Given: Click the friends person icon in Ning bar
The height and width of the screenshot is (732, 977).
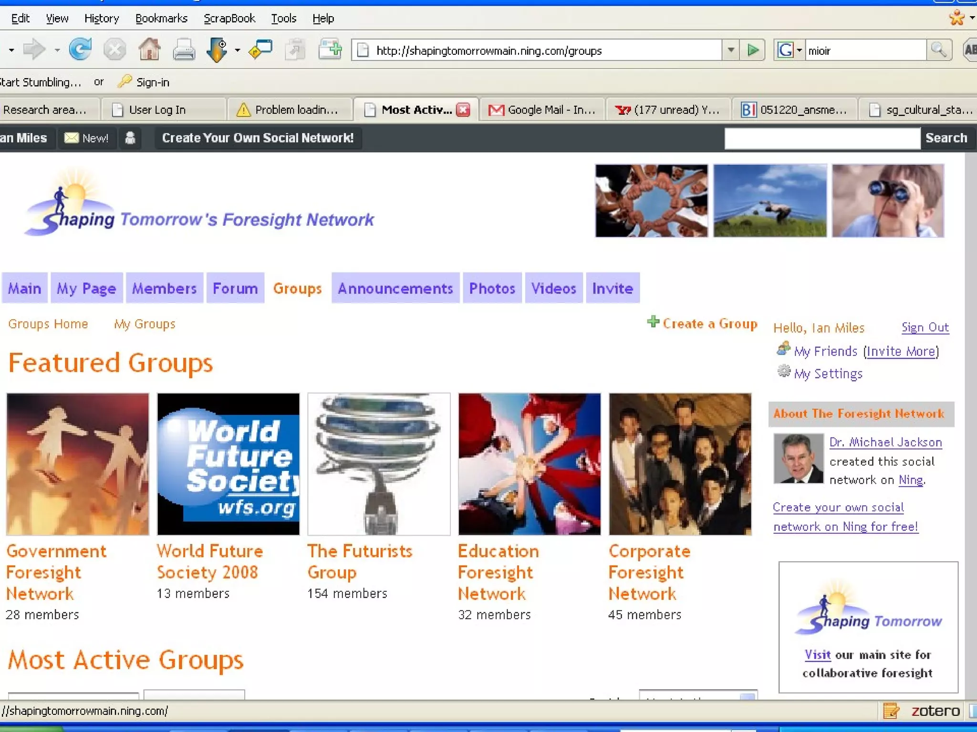Looking at the screenshot, I should tap(130, 138).
